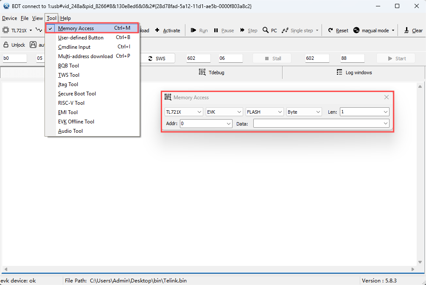
Task: Click the Clear broom icon
Action: [406, 30]
